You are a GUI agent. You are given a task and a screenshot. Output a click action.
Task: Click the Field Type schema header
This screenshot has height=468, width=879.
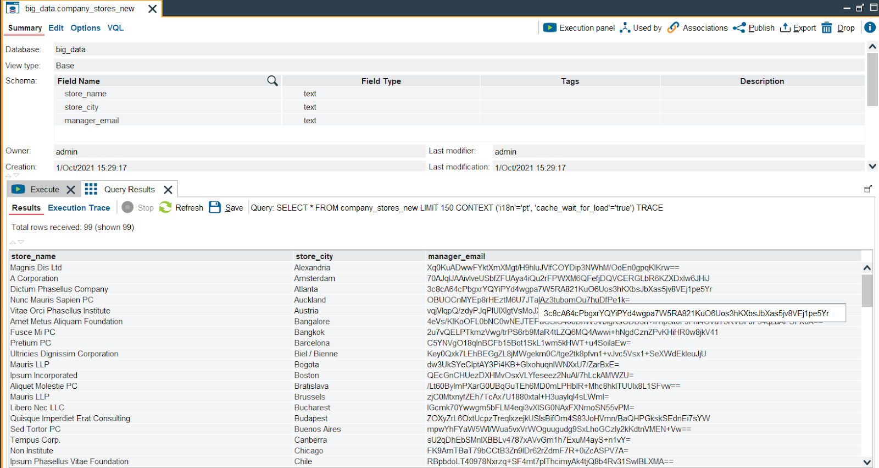point(381,81)
